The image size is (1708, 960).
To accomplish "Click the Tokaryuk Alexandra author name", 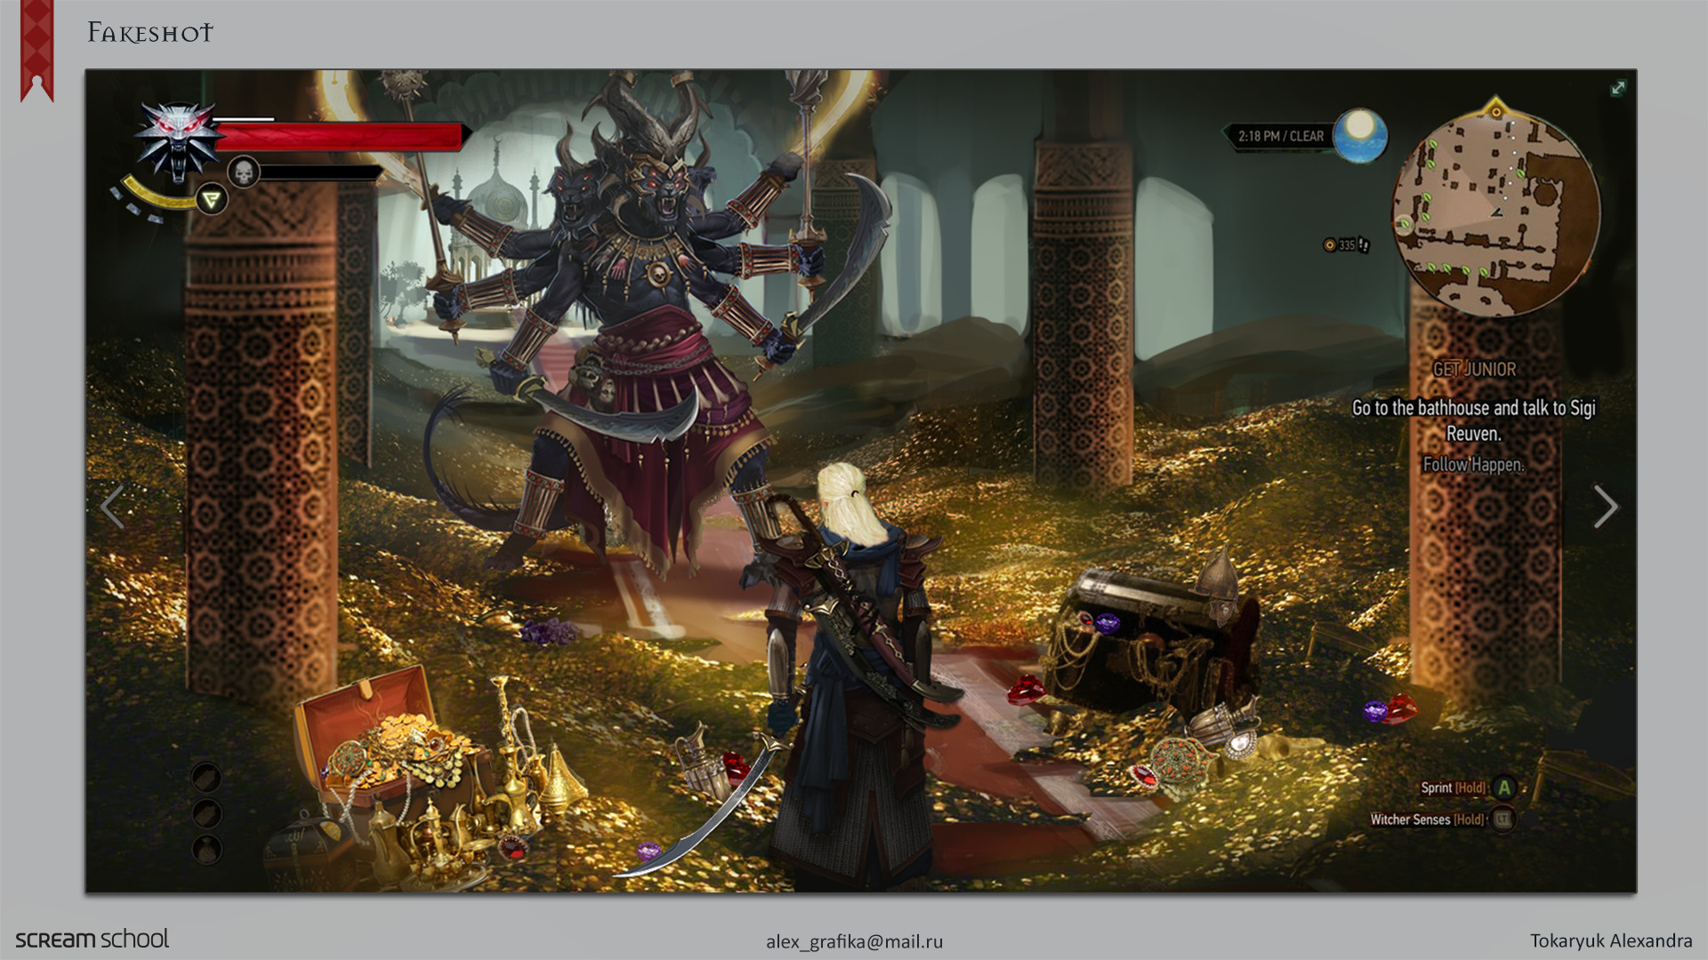I will coord(1611,940).
